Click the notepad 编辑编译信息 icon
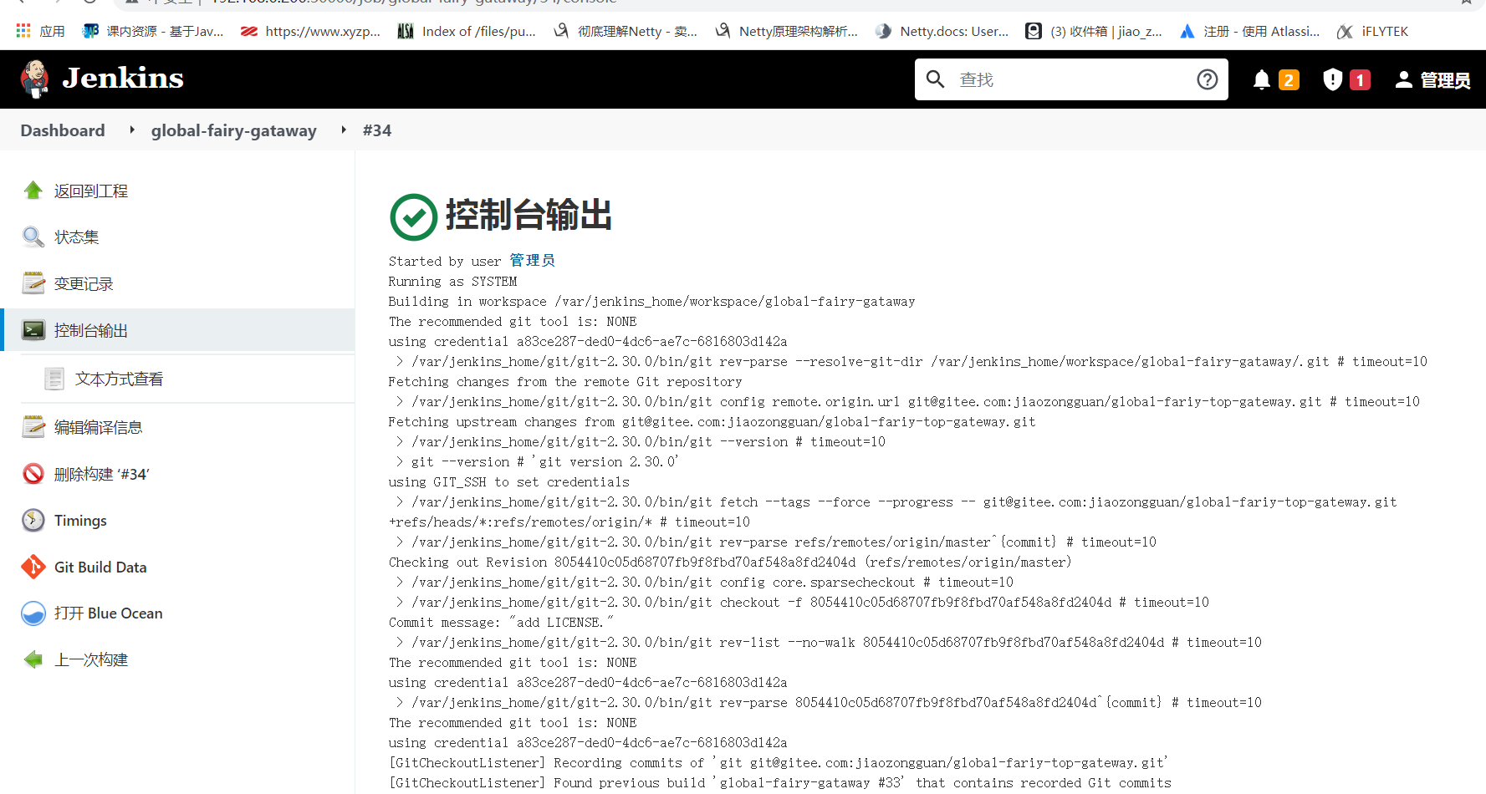 pyautogui.click(x=33, y=427)
